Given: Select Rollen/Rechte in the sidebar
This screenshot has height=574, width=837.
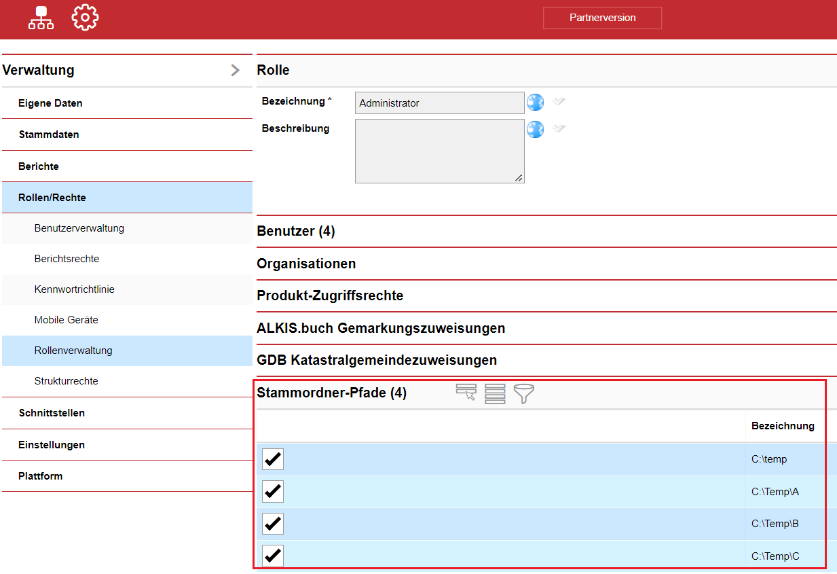Looking at the screenshot, I should click(127, 198).
